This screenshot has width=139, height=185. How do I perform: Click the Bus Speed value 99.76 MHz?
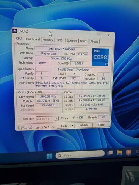48,105
